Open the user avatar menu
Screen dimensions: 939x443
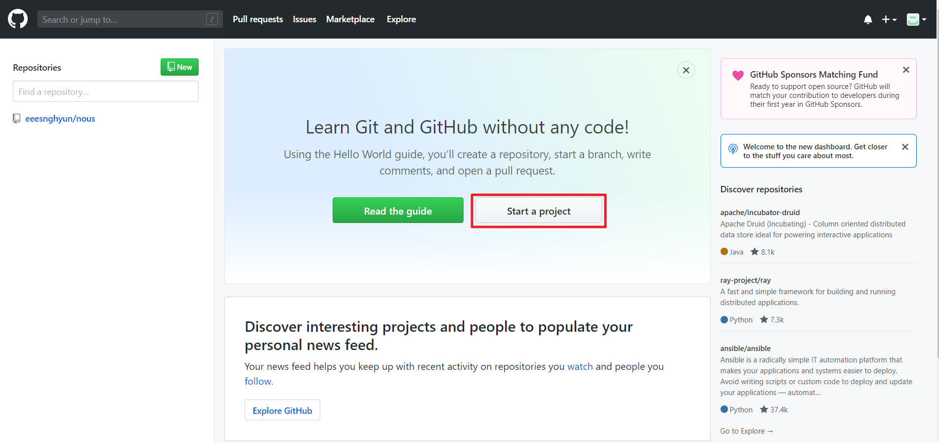916,19
